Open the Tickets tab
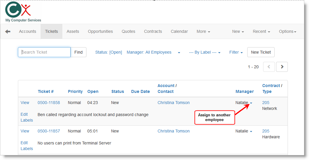Screen dimensions: 309x160 click(51, 31)
